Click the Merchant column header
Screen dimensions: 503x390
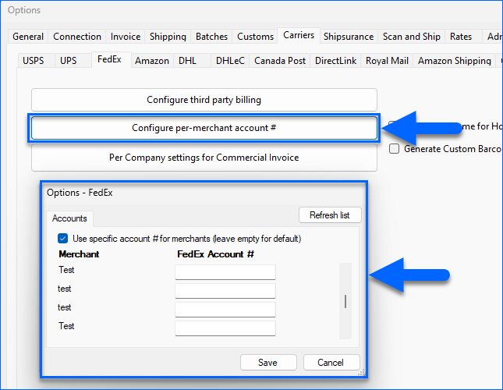tap(79, 254)
